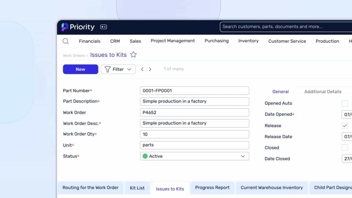This screenshot has width=352, height=198.
Task: Open the card view icon beside Priority
Action: [x=103, y=27]
